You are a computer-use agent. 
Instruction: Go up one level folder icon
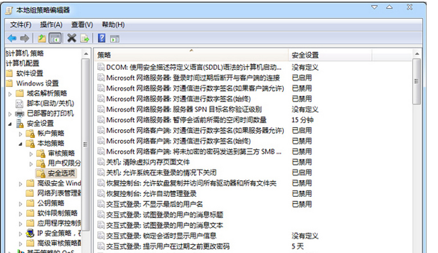pos(42,38)
